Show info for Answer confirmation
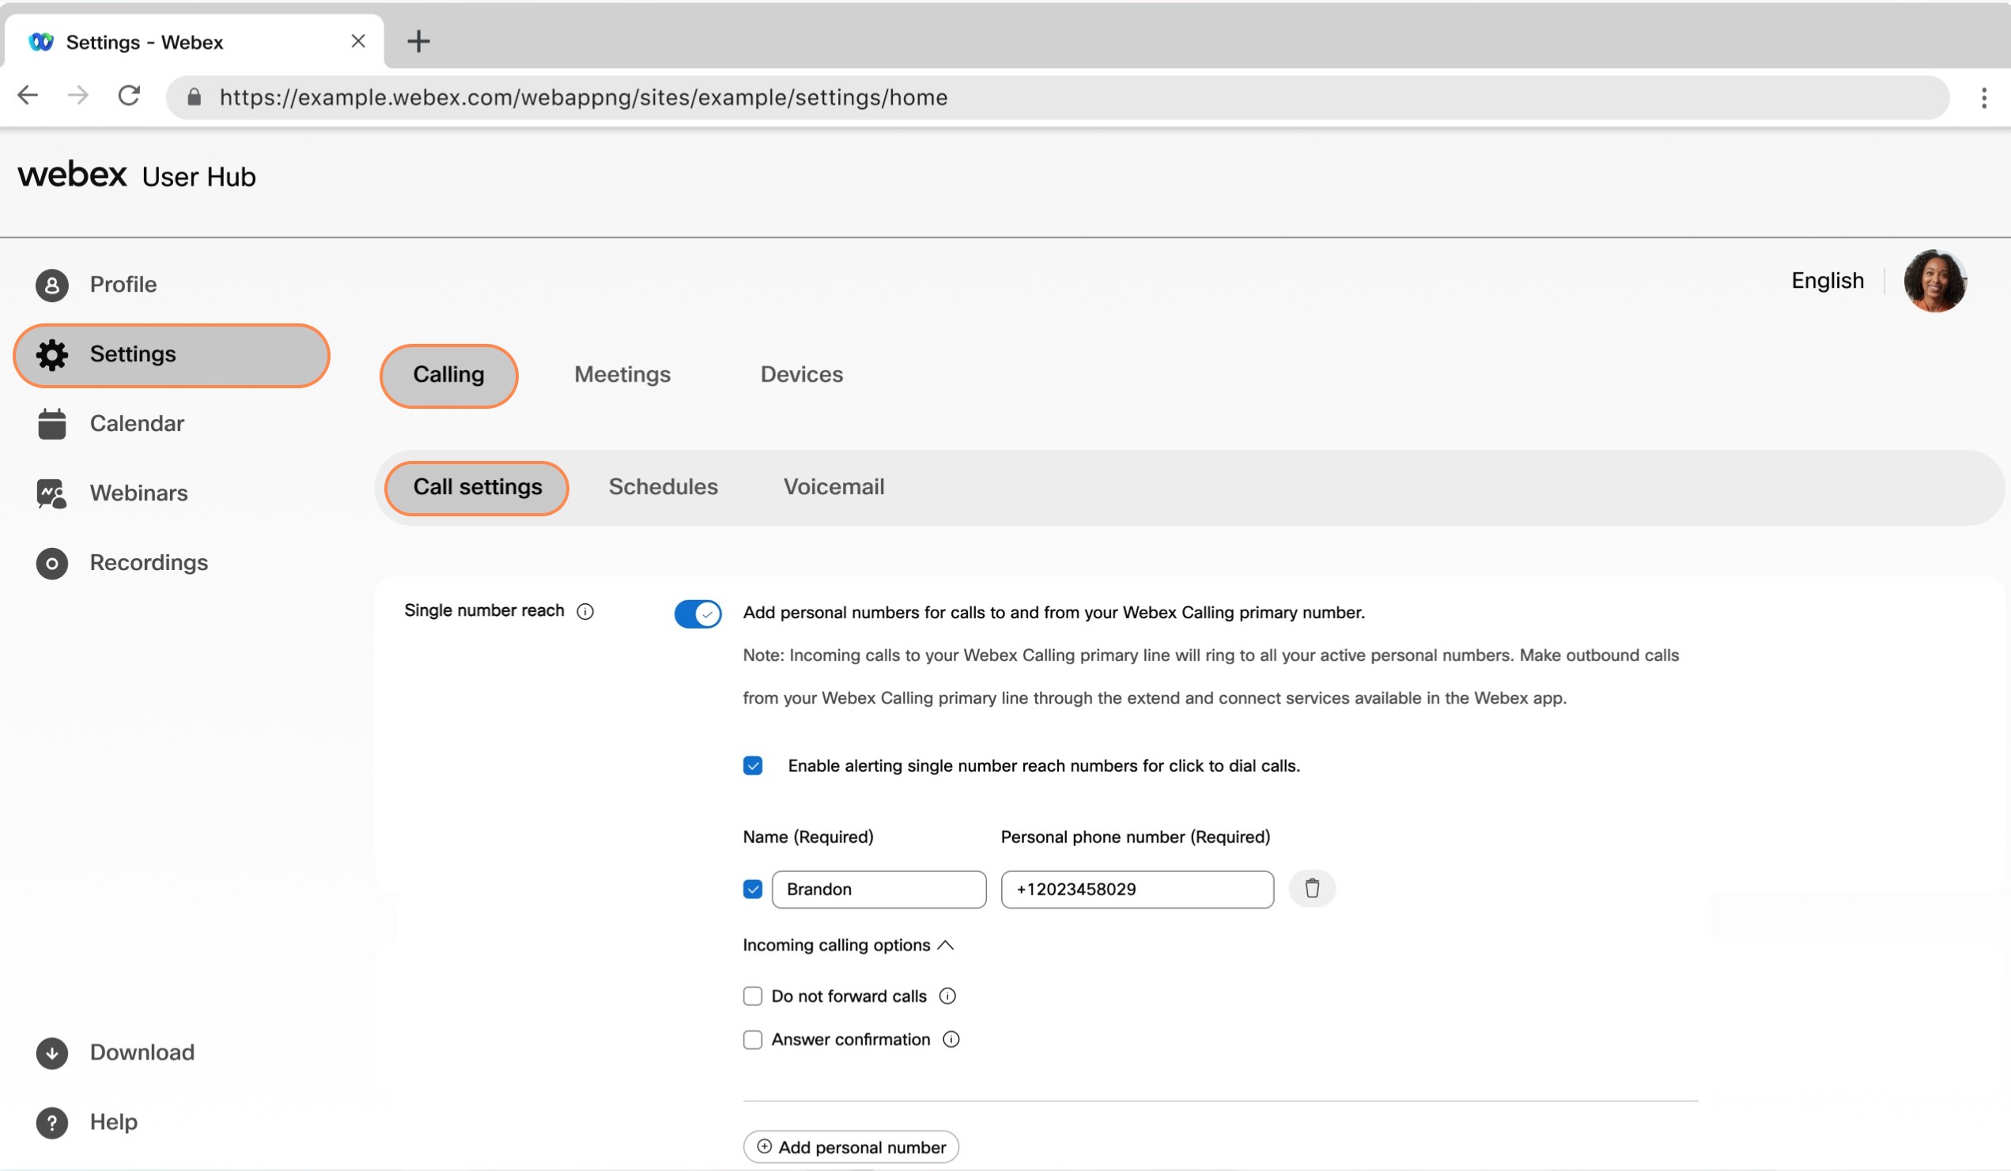 (951, 1040)
